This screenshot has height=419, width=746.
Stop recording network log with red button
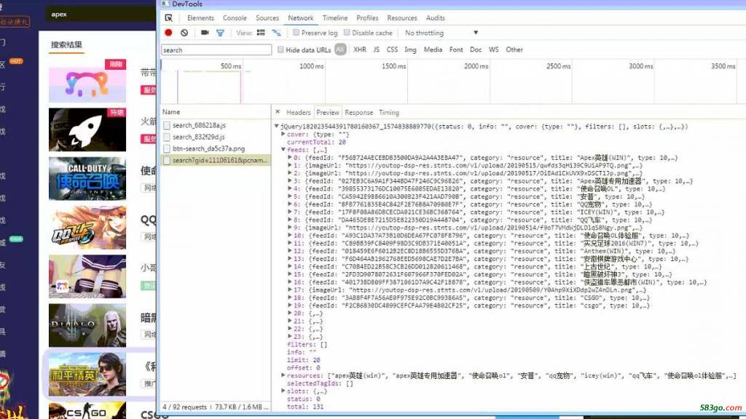coord(168,33)
